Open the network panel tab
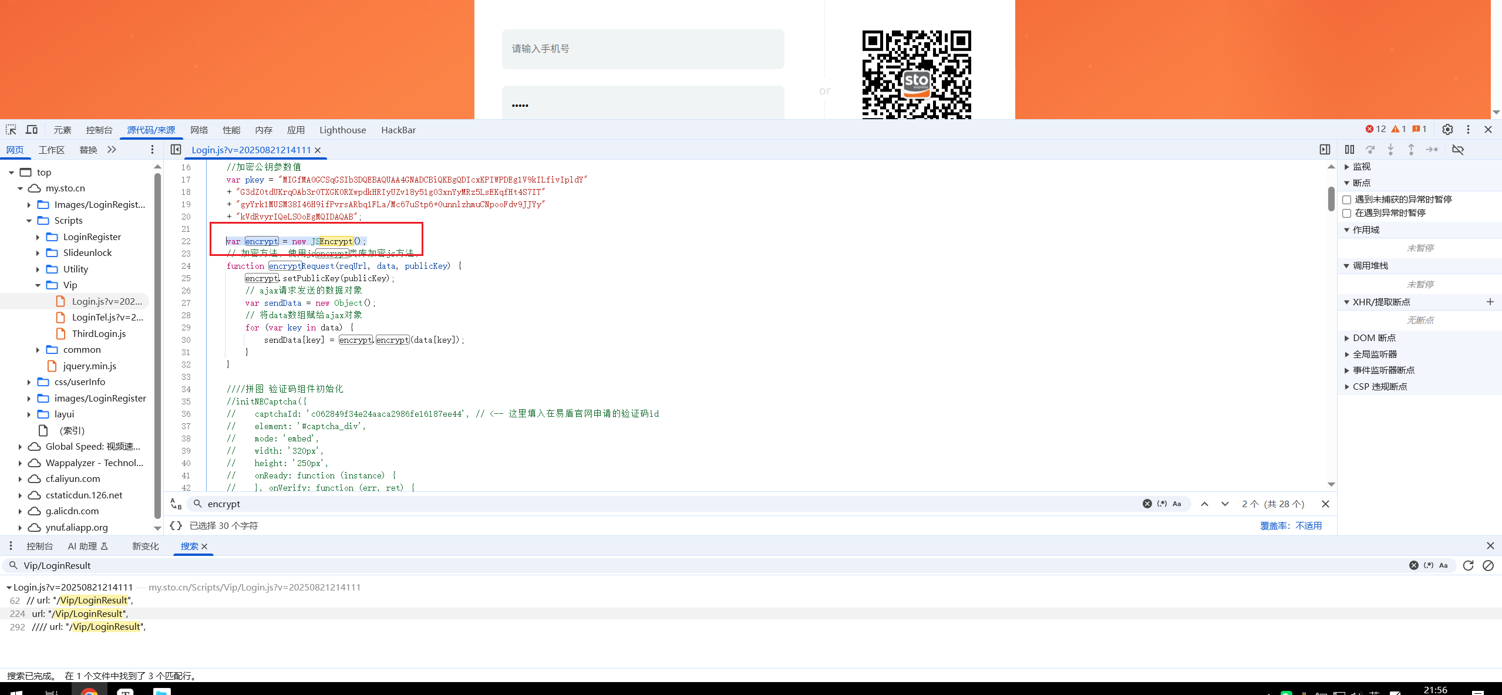Image resolution: width=1502 pixels, height=695 pixels. (199, 130)
